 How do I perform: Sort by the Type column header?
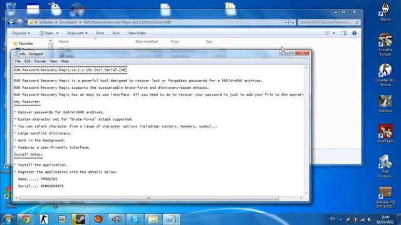175,42
